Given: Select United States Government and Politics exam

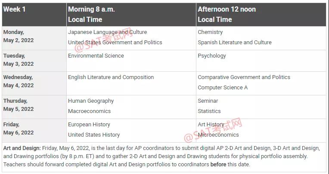Looking at the screenshot, I should [x=115, y=43].
